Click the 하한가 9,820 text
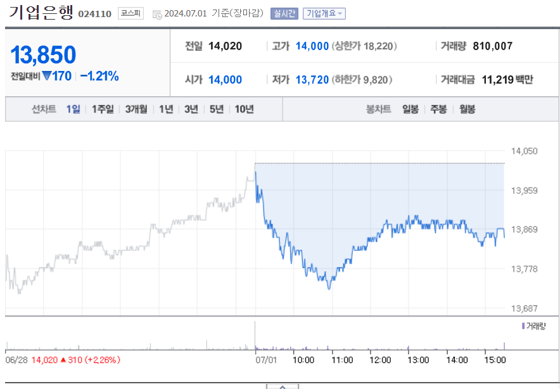Image resolution: width=560 pixels, height=389 pixels. click(362, 80)
